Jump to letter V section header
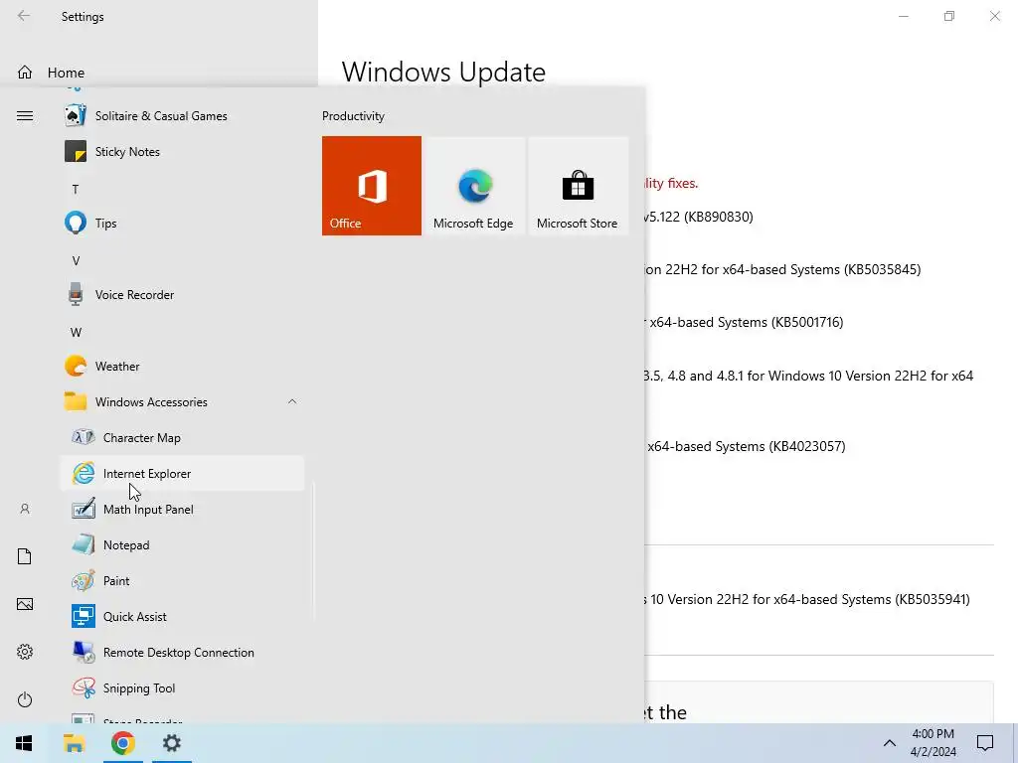This screenshot has height=763, width=1018. (76, 261)
